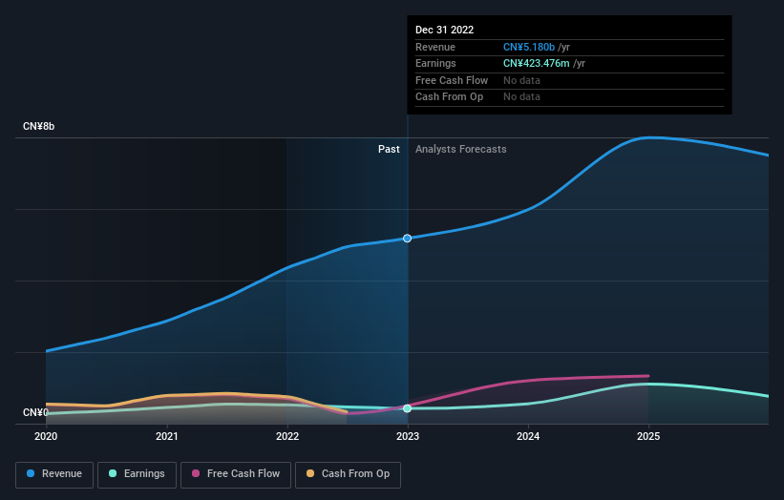Toggle the Earnings legend button
The height and width of the screenshot is (500, 784).
tap(137, 474)
